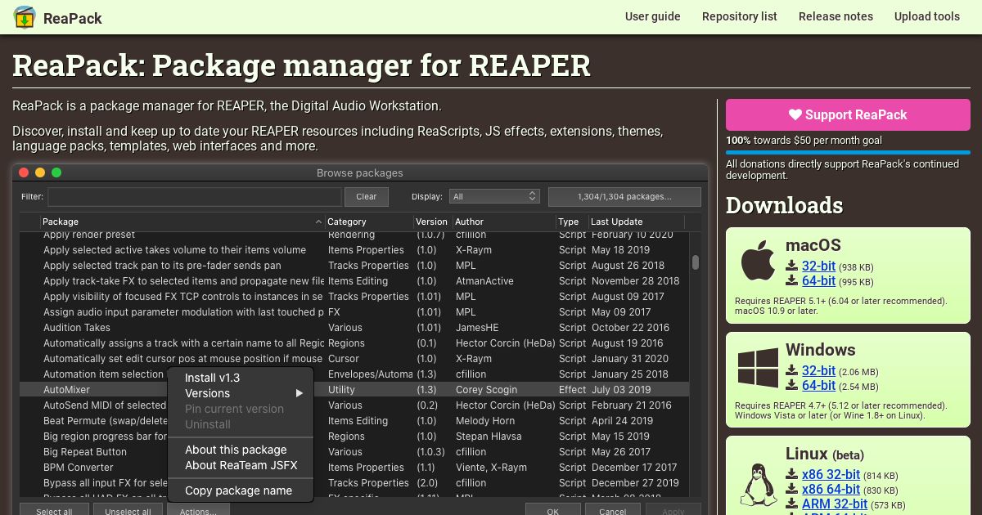Click the Windows logo icon

pyautogui.click(x=758, y=367)
